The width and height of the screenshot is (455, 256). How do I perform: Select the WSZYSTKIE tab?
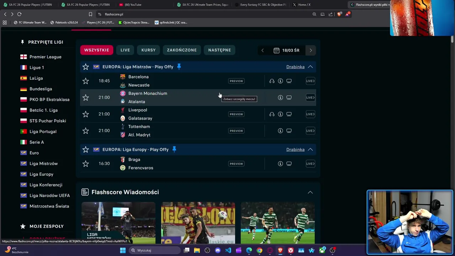coord(97,50)
